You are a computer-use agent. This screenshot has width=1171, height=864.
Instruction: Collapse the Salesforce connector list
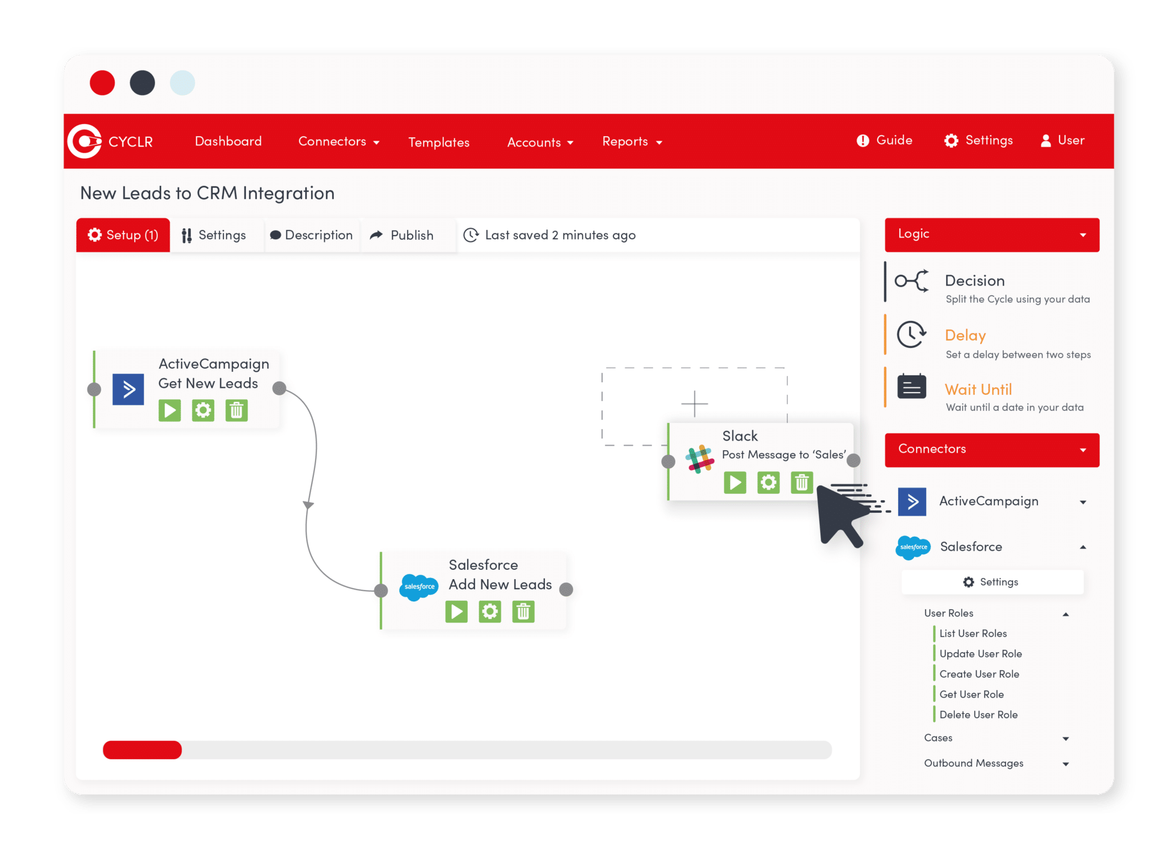pyautogui.click(x=1082, y=547)
